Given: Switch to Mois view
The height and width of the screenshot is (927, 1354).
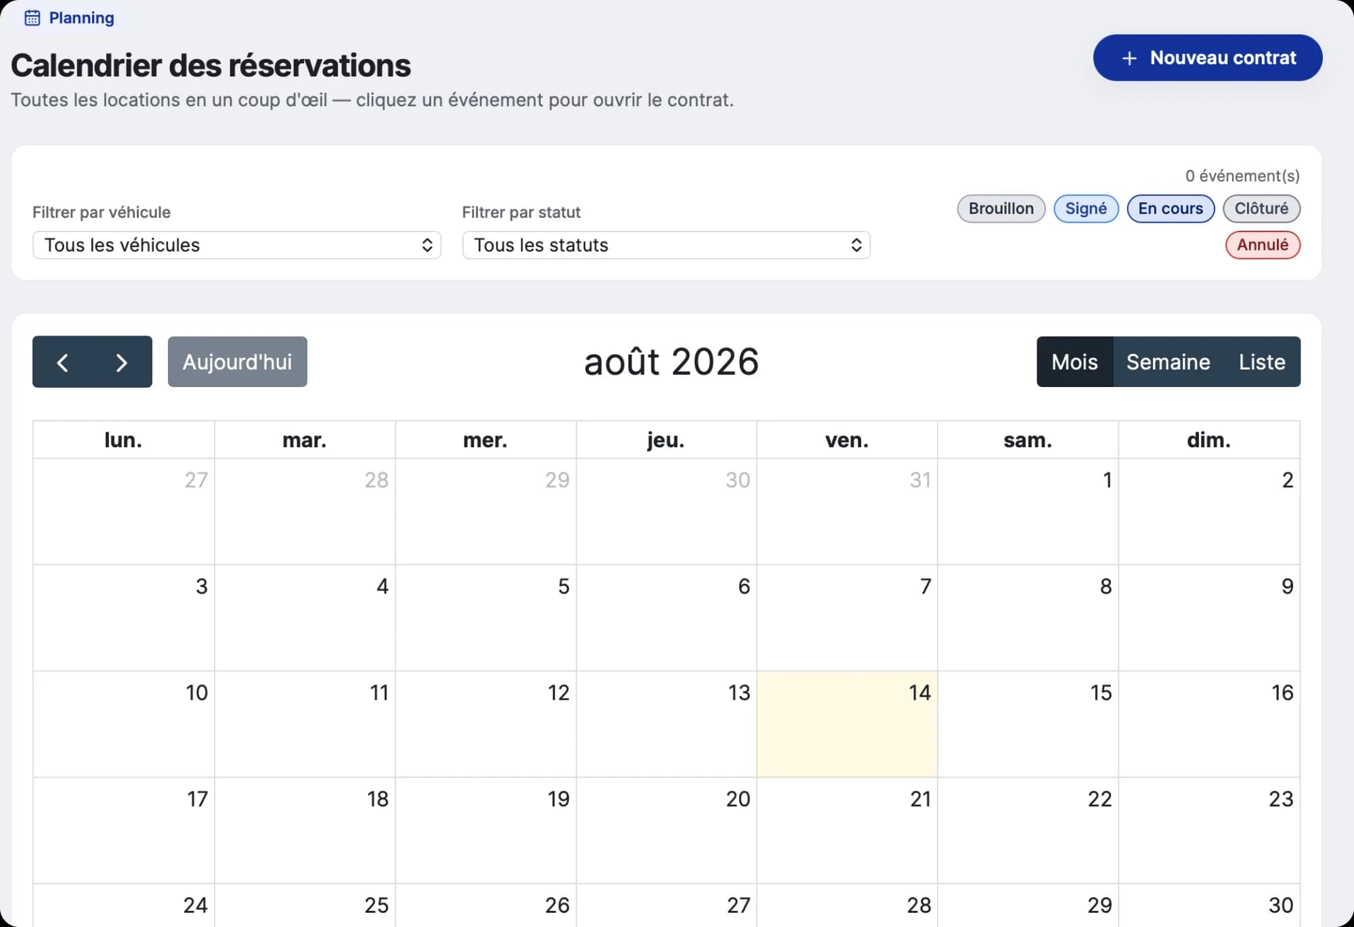Looking at the screenshot, I should click(1074, 362).
